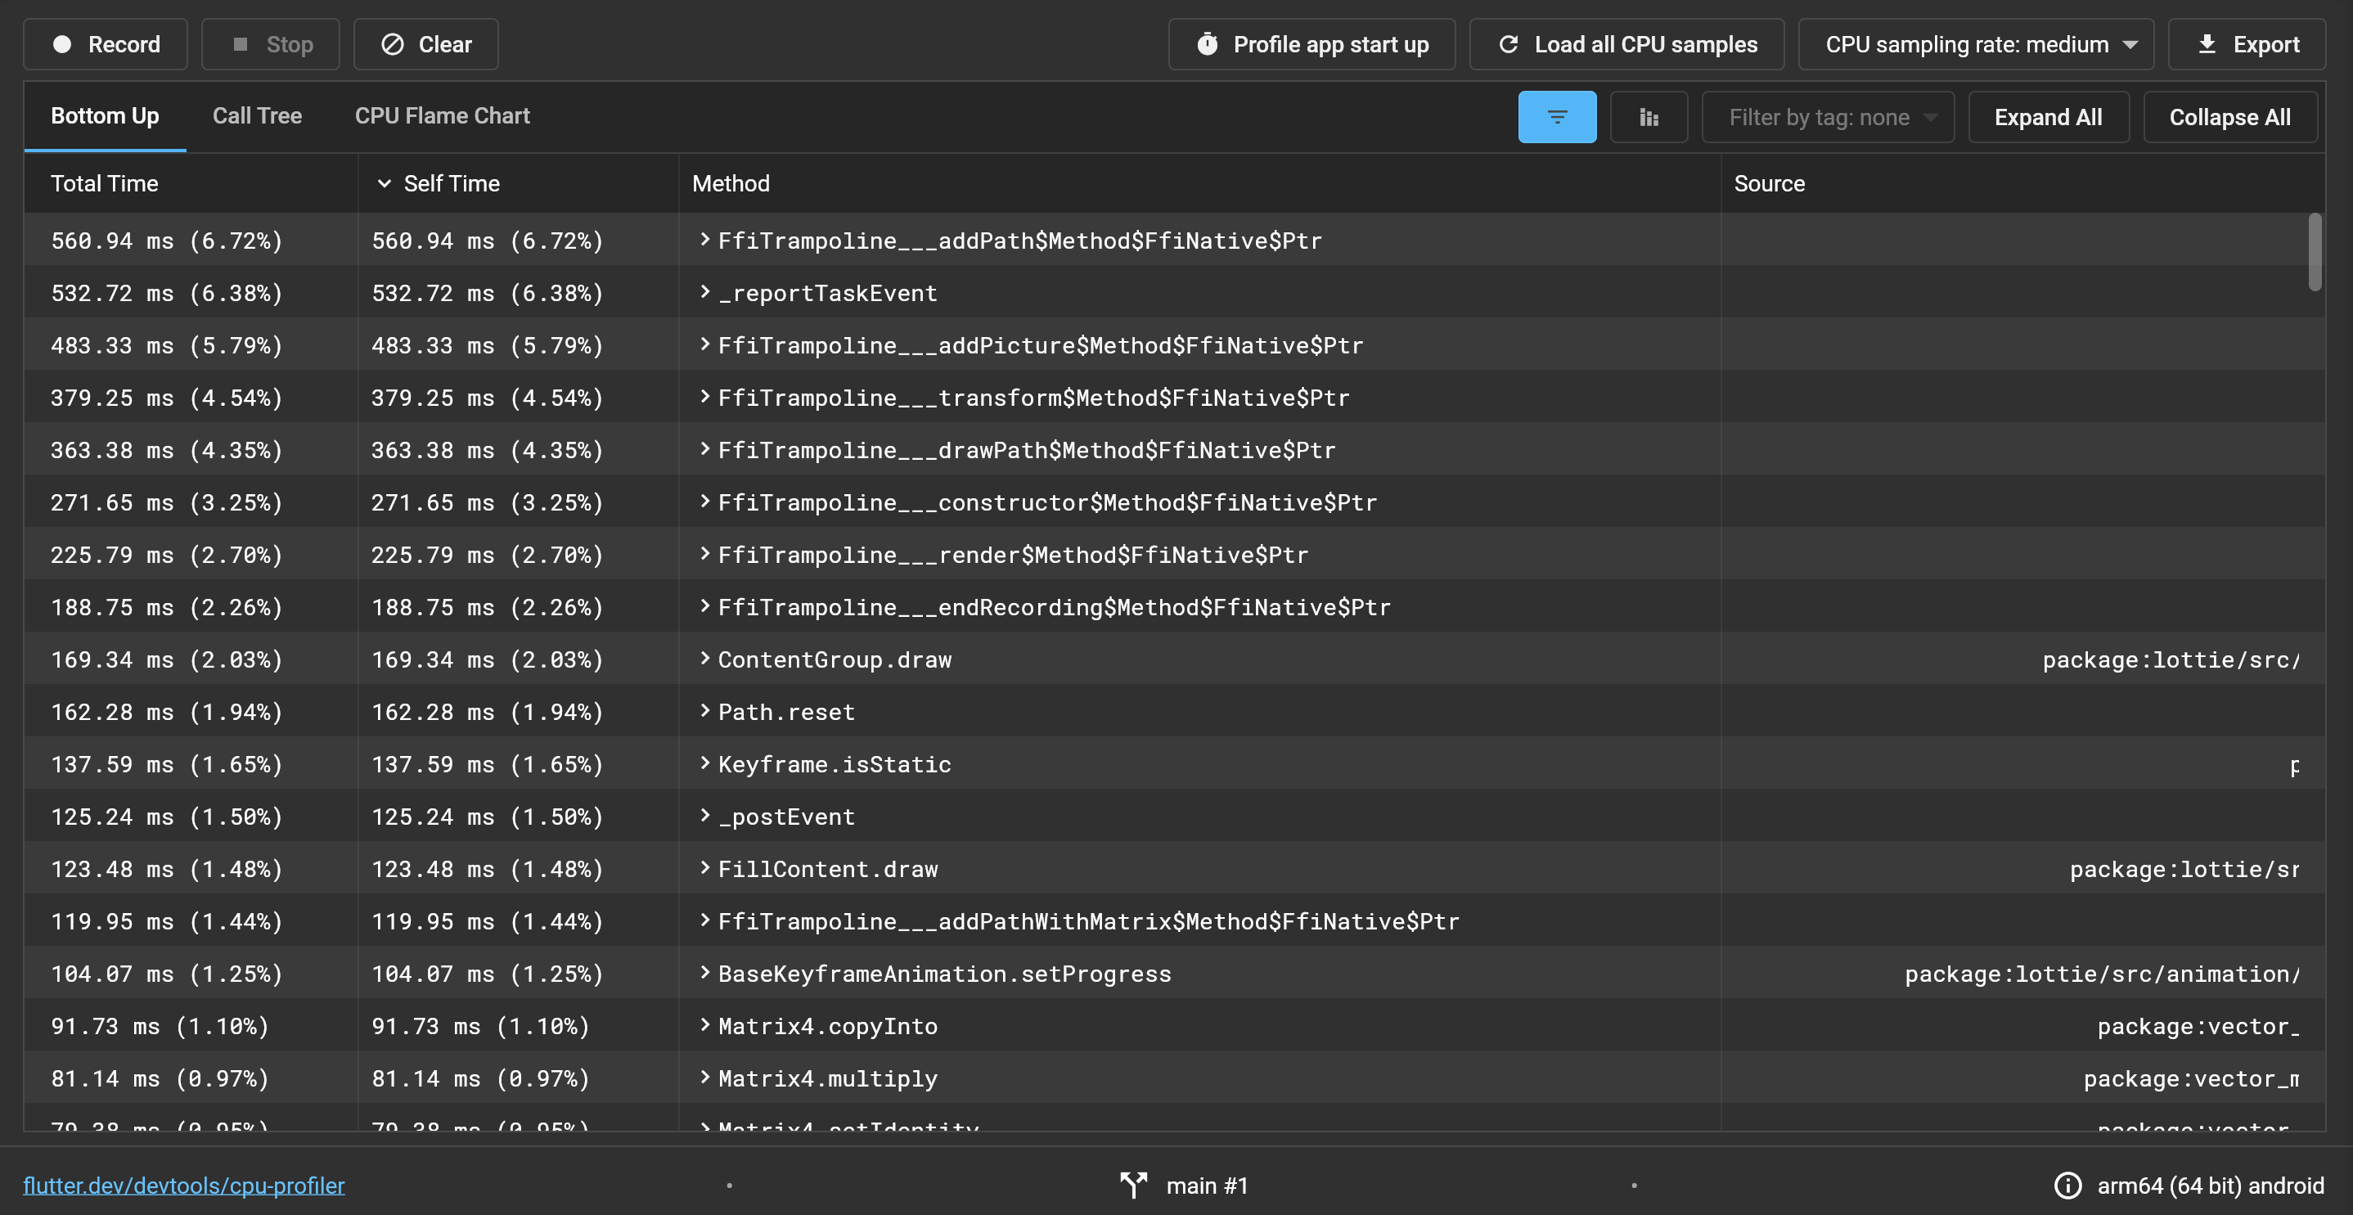This screenshot has width=2353, height=1215.
Task: Expand the _postEvent row
Action: 705,815
